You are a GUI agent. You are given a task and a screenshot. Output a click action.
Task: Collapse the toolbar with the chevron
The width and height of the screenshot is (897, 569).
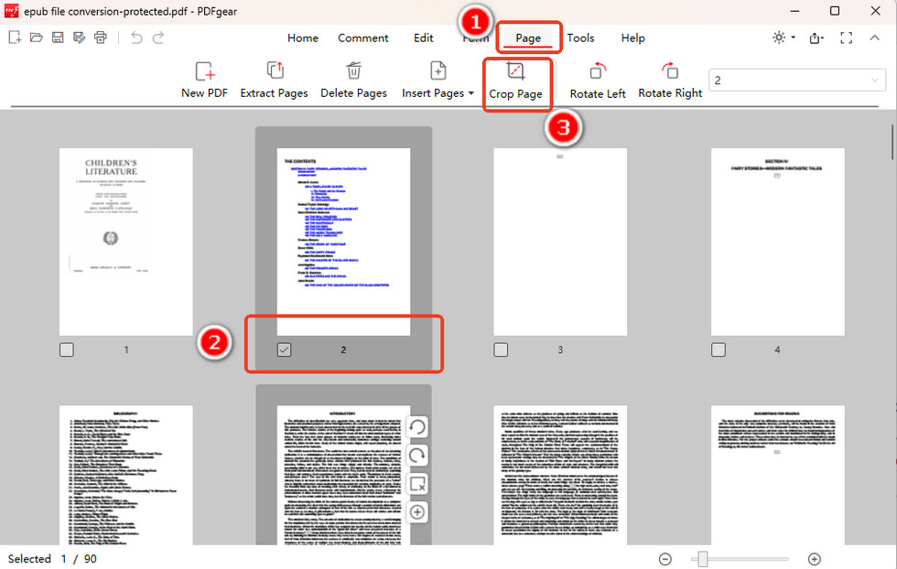point(874,38)
